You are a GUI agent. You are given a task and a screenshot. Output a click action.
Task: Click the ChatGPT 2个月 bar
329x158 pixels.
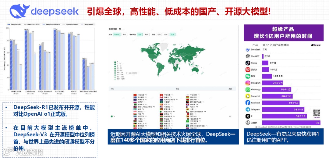coord(263,56)
